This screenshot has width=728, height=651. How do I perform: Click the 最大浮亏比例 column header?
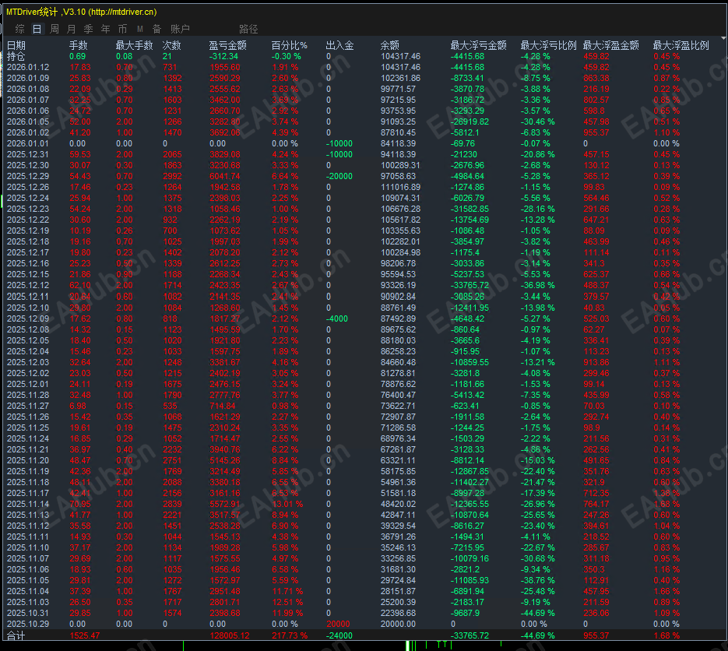coord(548,45)
